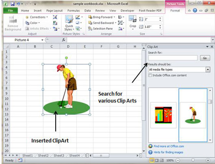215x164 pixels.
Task: Switch to the Sheet2 tab
Action: 43,156
